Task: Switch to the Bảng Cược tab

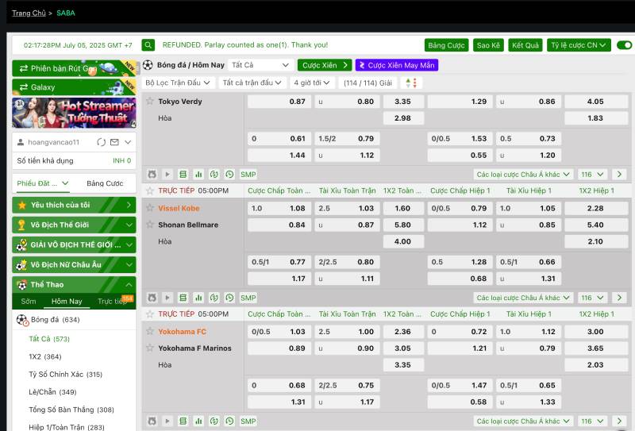Action: pyautogui.click(x=105, y=183)
